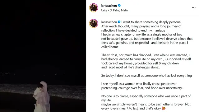Click the woman holding child in photo
Screen dimensions: 199x112
click(x=41, y=97)
